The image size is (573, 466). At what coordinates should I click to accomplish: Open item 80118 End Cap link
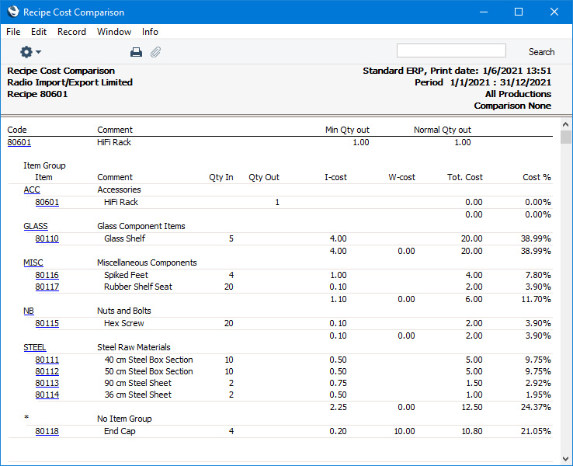coord(47,432)
